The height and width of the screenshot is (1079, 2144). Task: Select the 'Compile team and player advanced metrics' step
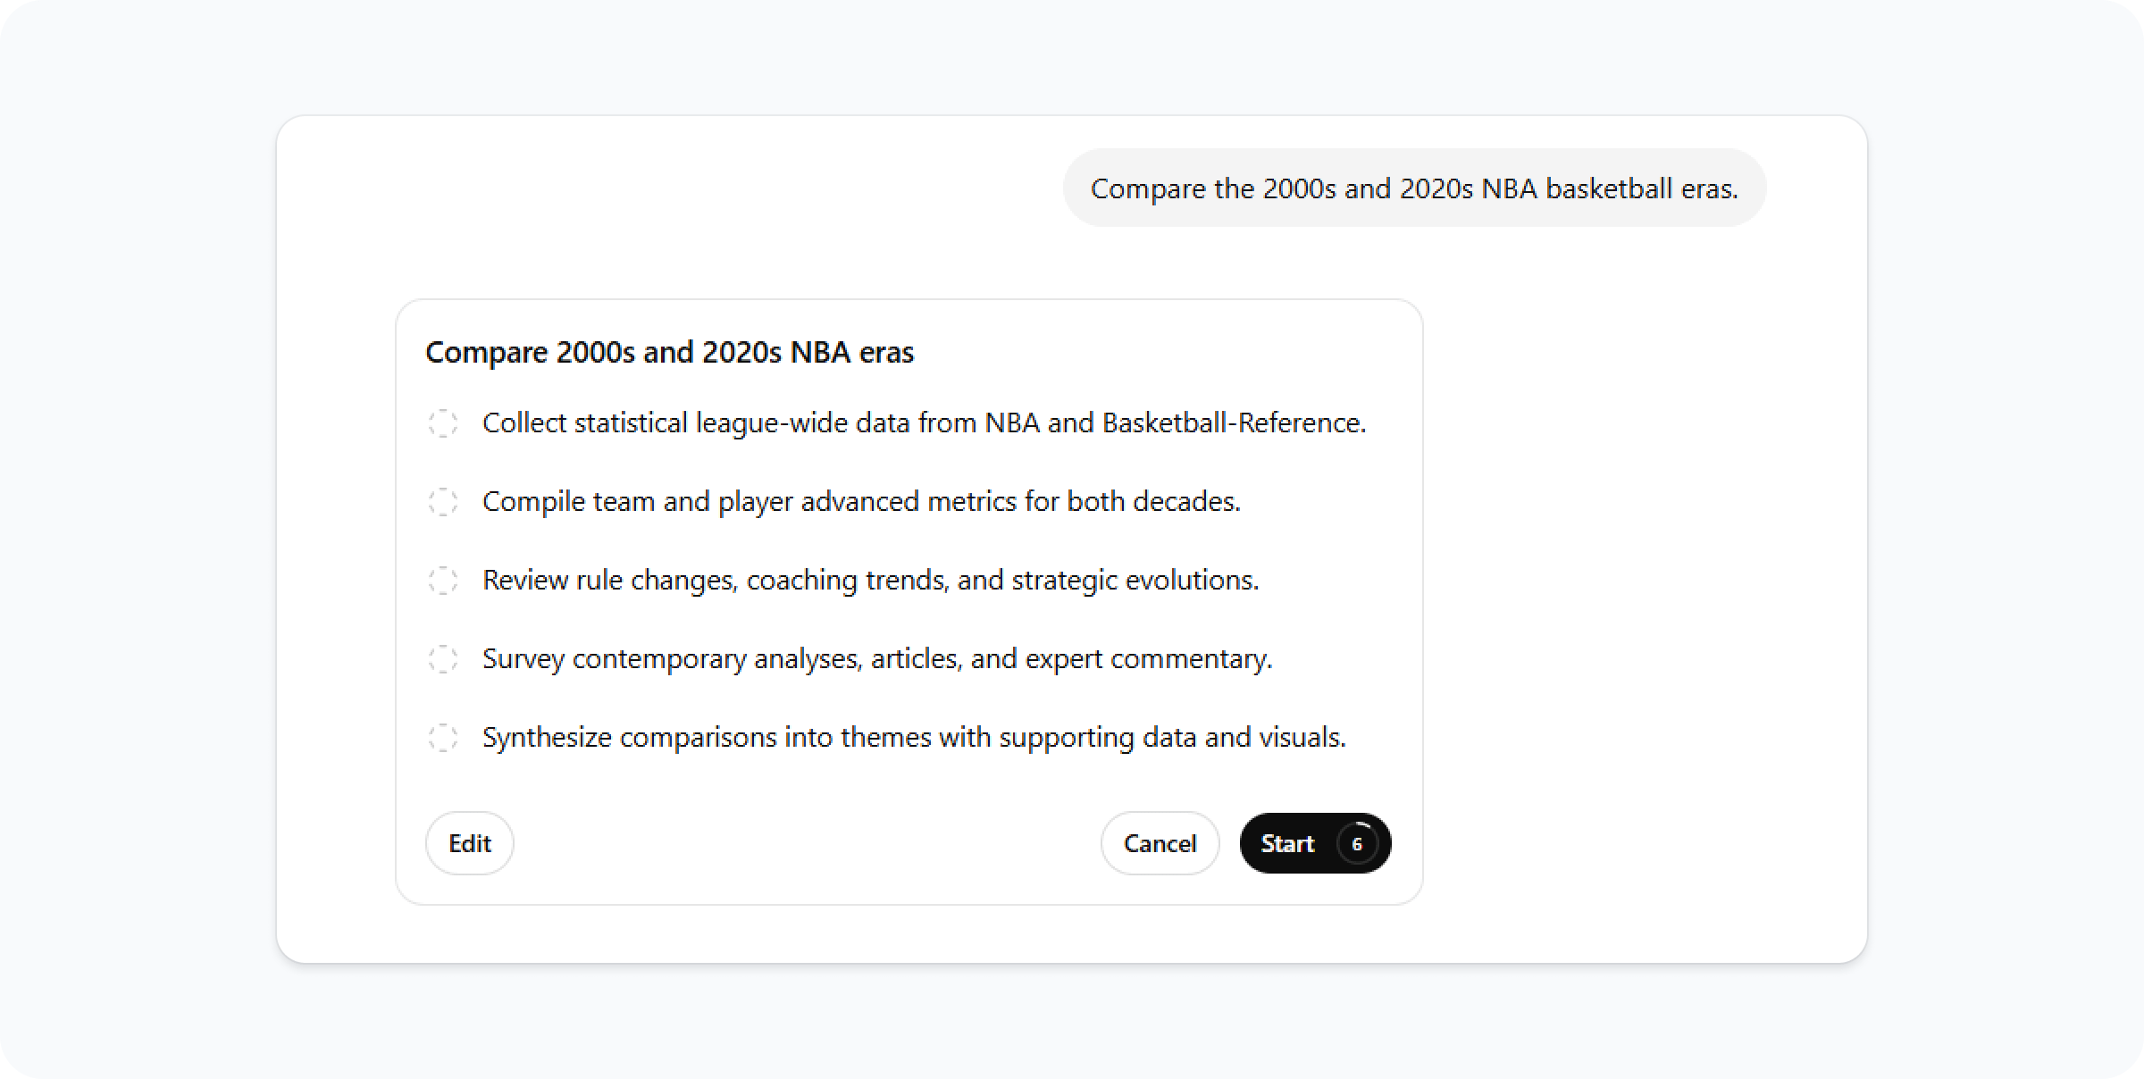point(860,502)
